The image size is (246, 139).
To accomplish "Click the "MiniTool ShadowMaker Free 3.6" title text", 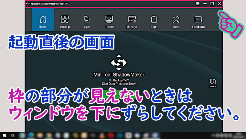I will click(x=49, y=4).
